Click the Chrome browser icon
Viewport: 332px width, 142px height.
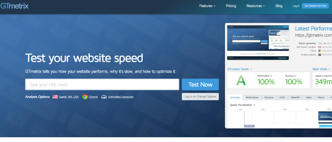point(85,97)
